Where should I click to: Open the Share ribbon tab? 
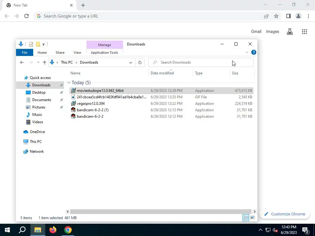(x=60, y=52)
